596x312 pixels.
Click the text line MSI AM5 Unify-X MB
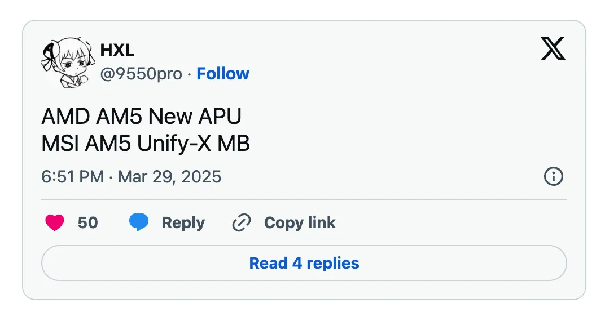pyautogui.click(x=146, y=144)
